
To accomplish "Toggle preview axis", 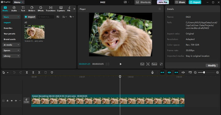I will point(183,73).
